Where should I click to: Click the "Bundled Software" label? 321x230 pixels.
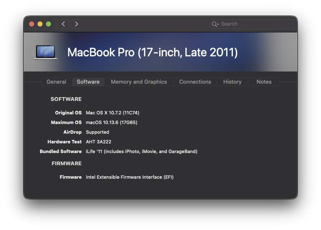coord(61,151)
